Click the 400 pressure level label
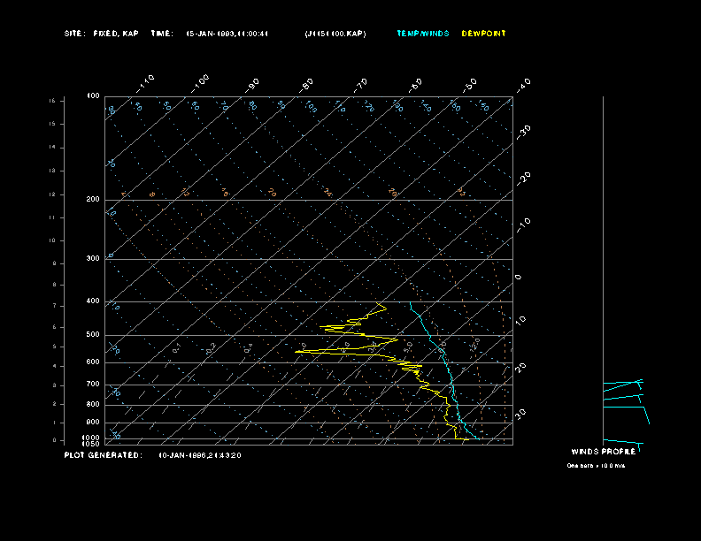This screenshot has height=541, width=701. tap(93, 301)
